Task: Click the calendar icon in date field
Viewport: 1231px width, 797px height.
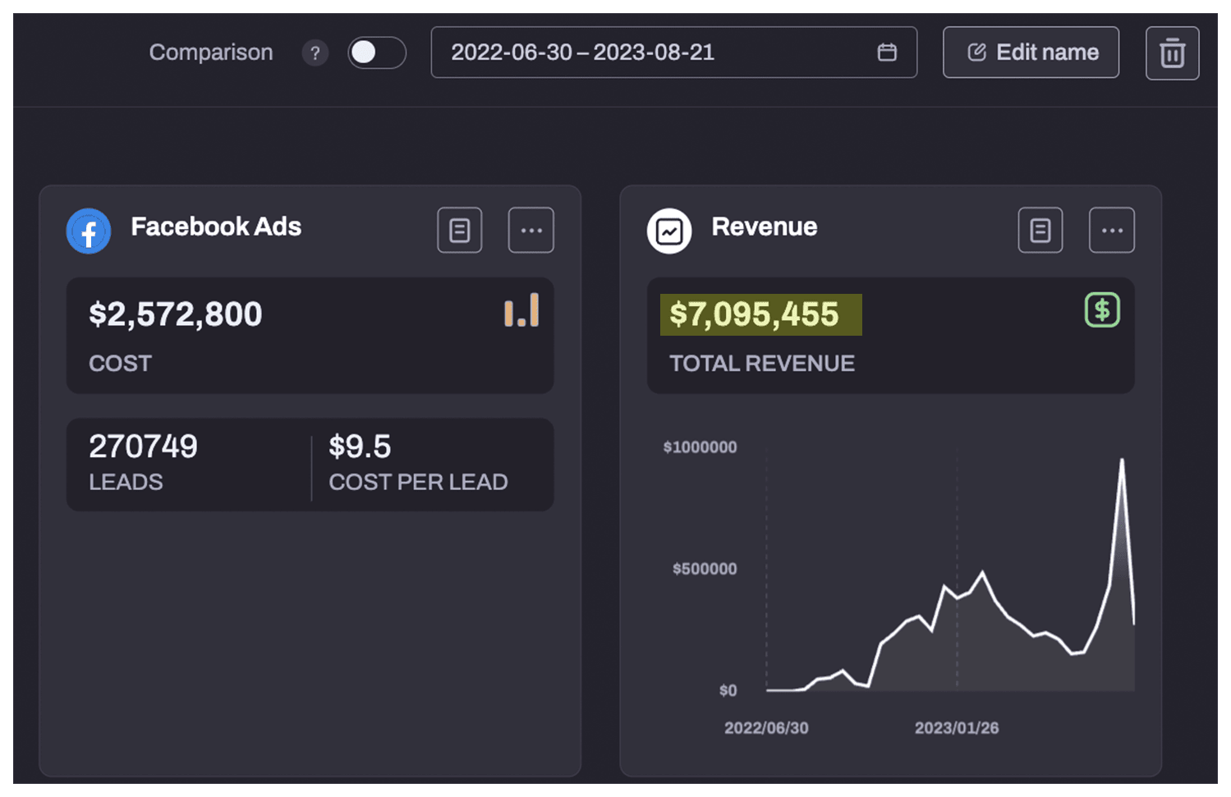Action: coord(886,53)
